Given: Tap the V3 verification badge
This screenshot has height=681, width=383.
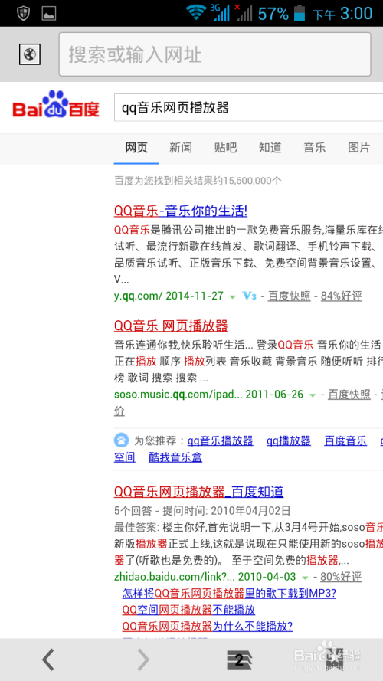Looking at the screenshot, I should point(249,296).
